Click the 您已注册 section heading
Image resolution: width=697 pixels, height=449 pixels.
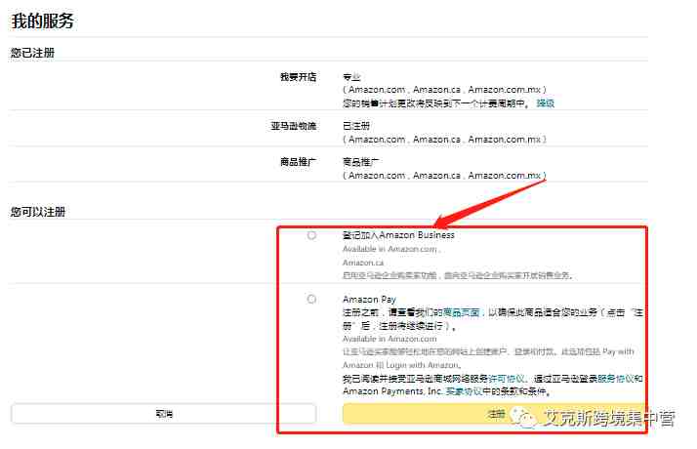[32, 53]
